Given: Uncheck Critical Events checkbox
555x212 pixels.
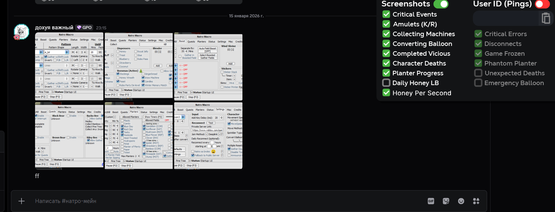Looking at the screenshot, I should pyautogui.click(x=386, y=14).
